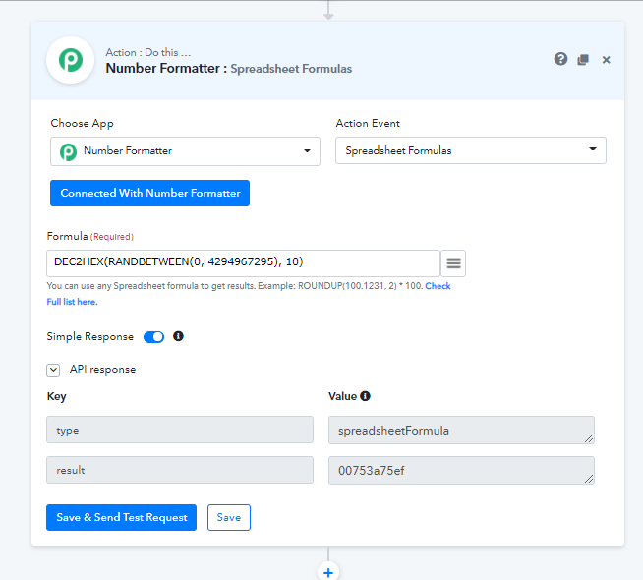Viewport: 643px width, 580px height.
Task: Close the Number Formatter action step
Action: click(x=607, y=60)
